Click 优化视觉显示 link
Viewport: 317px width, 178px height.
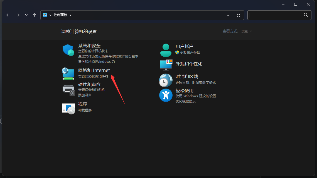click(186, 101)
